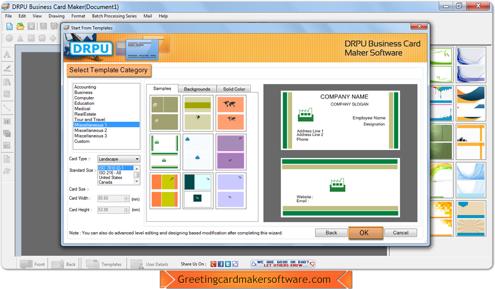Open the Batch Processing Series menu
Screen dimensions: 495x289
pyautogui.click(x=114, y=16)
